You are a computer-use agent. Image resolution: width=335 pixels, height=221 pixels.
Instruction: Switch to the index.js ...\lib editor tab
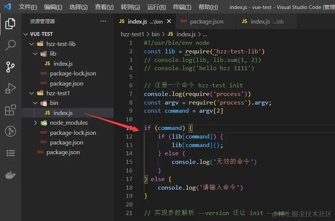pos(266,21)
